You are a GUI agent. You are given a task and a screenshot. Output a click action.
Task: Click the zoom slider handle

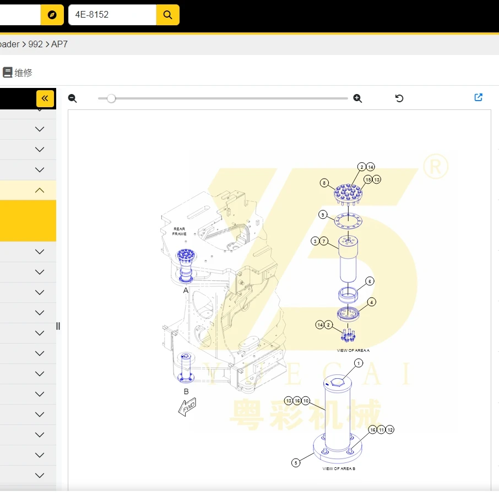click(x=111, y=98)
